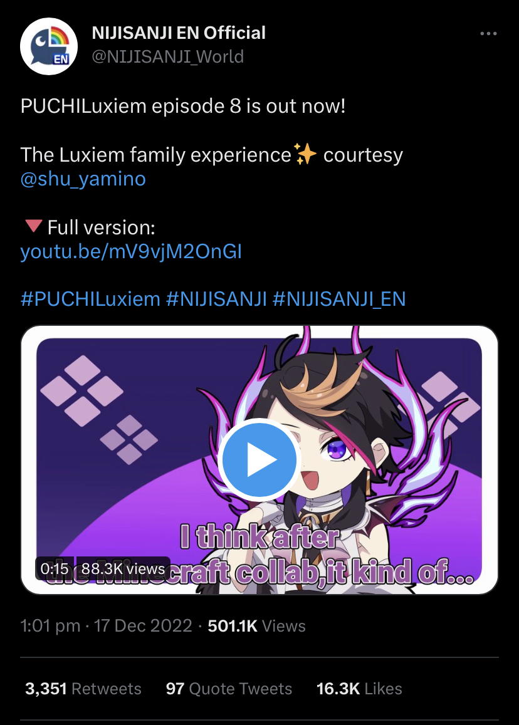Click the sparkles emoji in the tweet text
Image resolution: width=519 pixels, height=725 pixels.
[305, 154]
